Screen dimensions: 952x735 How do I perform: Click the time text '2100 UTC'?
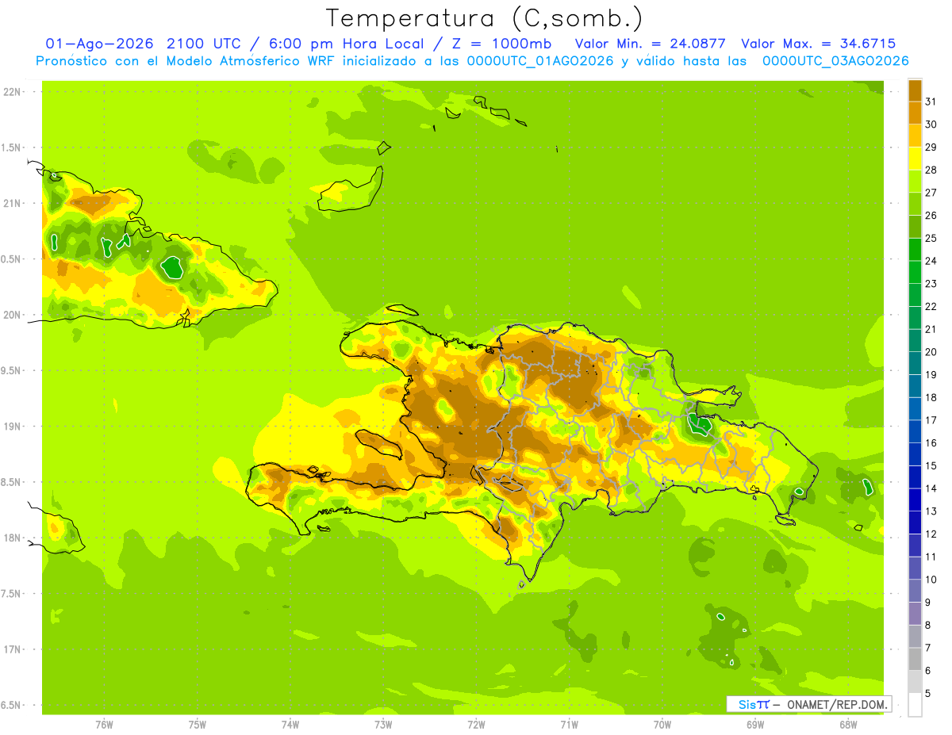tap(205, 44)
